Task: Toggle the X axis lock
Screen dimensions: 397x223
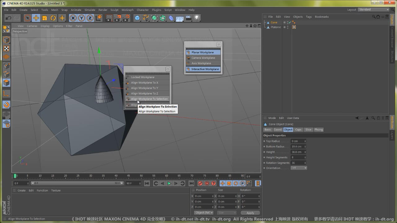Action: click(x=73, y=18)
